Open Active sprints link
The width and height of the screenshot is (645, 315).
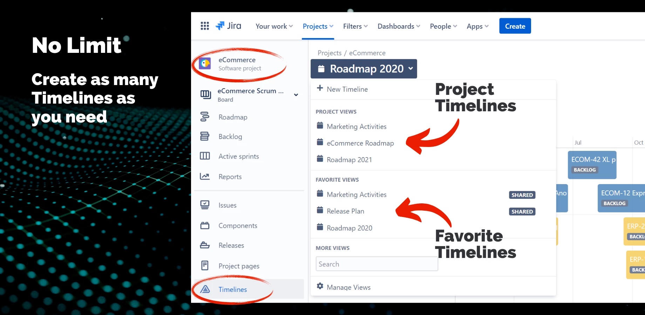[x=239, y=156]
